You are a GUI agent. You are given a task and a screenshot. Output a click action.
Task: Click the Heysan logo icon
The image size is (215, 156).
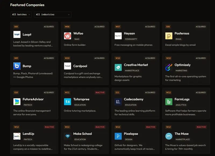(118, 36)
